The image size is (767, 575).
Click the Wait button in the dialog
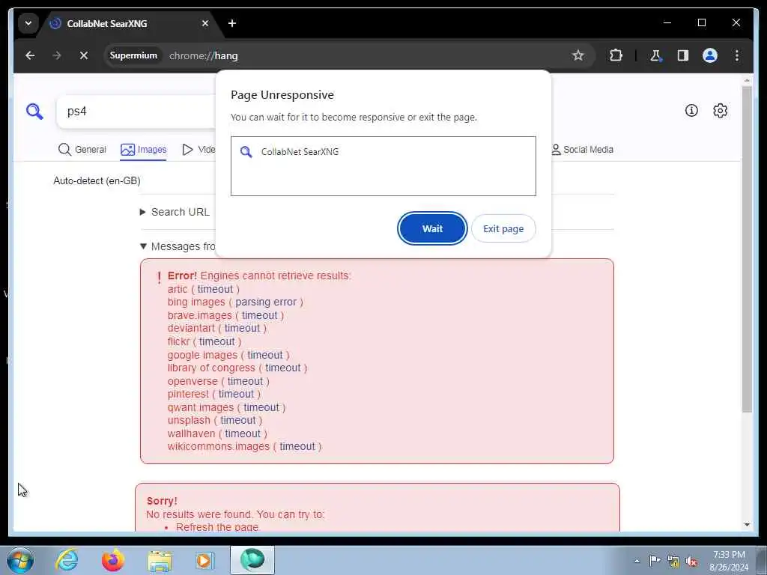click(432, 228)
